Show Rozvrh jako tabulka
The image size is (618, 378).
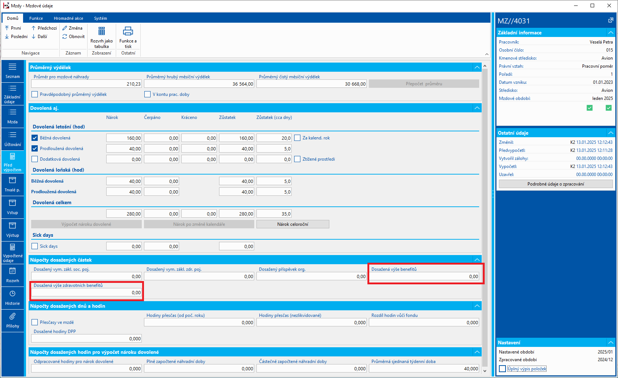click(101, 37)
